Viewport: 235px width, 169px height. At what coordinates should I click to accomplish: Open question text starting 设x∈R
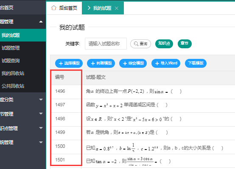134,119
